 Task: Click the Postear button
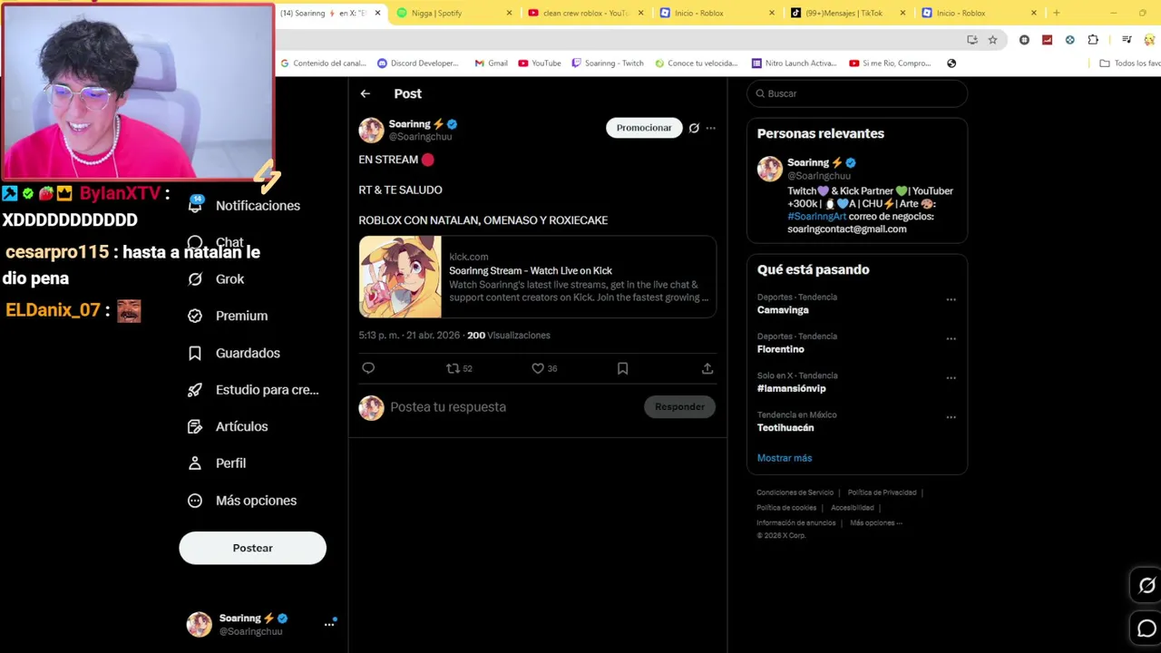pyautogui.click(x=252, y=548)
